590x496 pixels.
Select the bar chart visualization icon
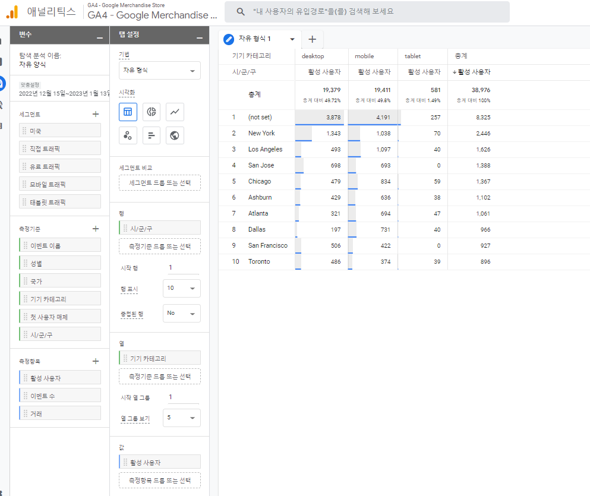pyautogui.click(x=152, y=135)
